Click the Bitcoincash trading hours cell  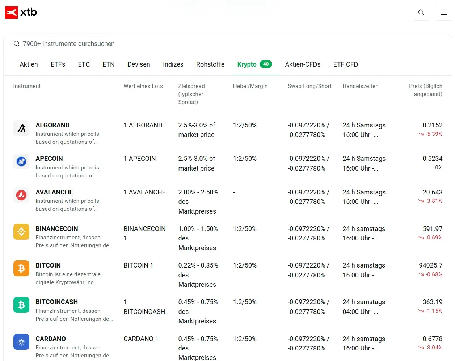364,307
